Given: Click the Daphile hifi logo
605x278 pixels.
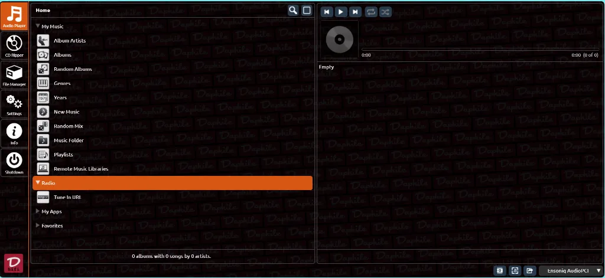Looking at the screenshot, I should click(x=14, y=263).
